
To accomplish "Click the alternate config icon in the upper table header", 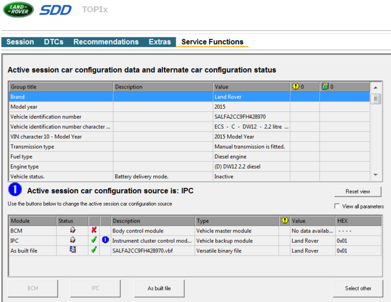I will click(x=325, y=86).
